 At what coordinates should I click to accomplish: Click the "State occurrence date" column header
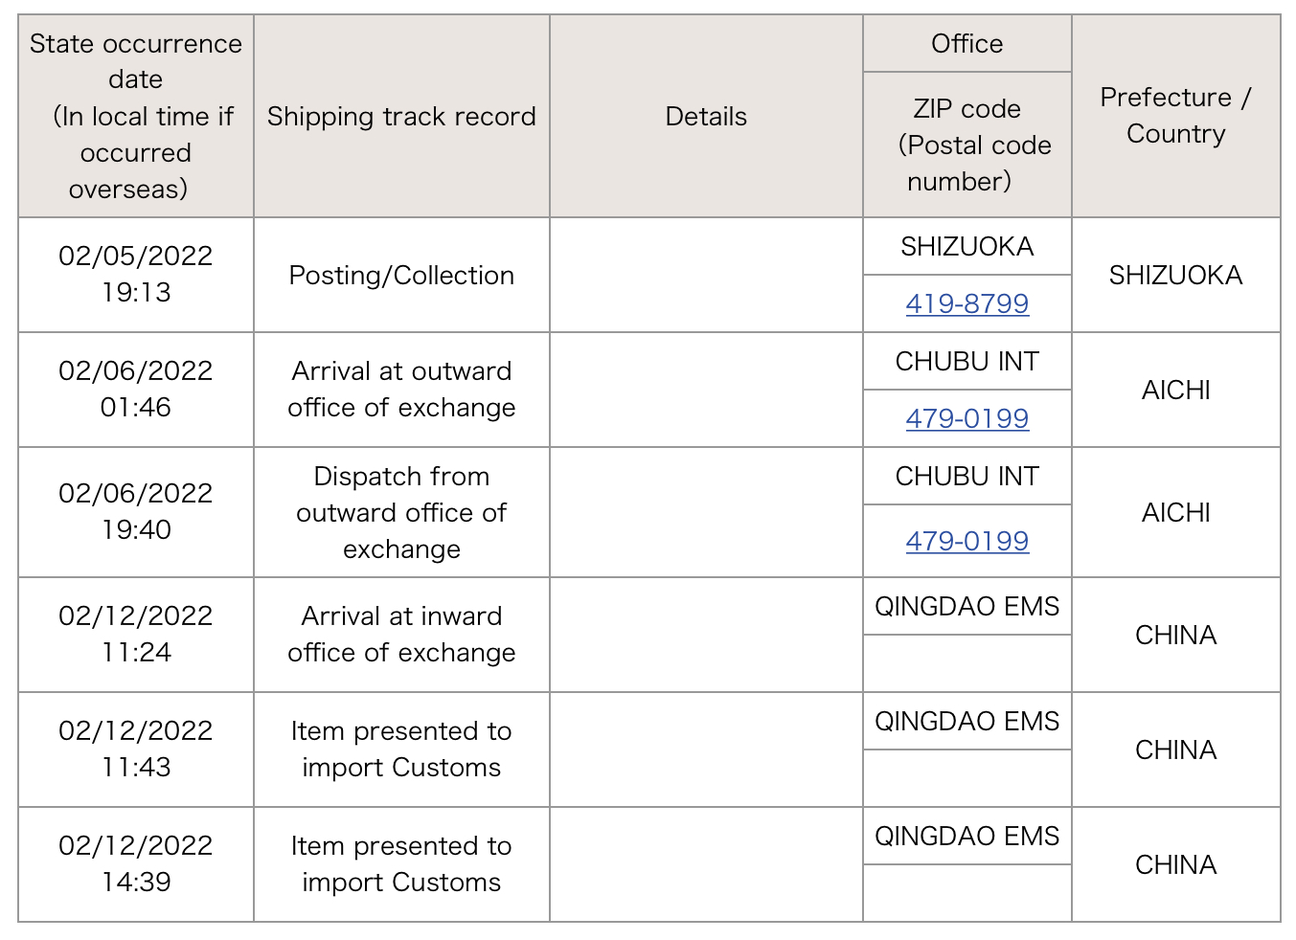[136, 116]
